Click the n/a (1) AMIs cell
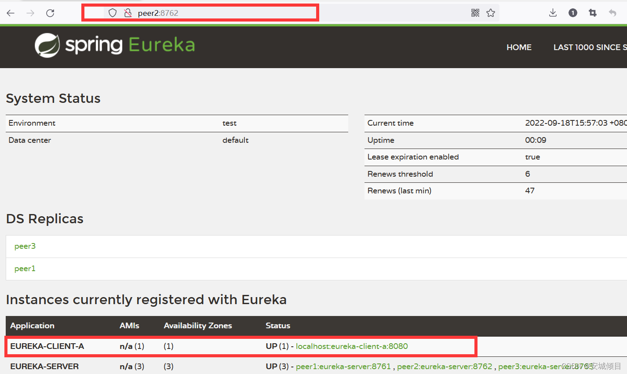 click(132, 346)
